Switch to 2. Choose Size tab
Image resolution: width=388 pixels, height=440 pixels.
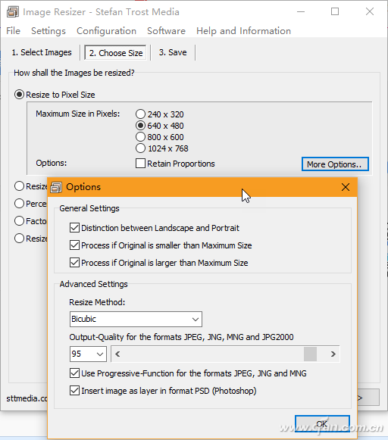(x=116, y=53)
